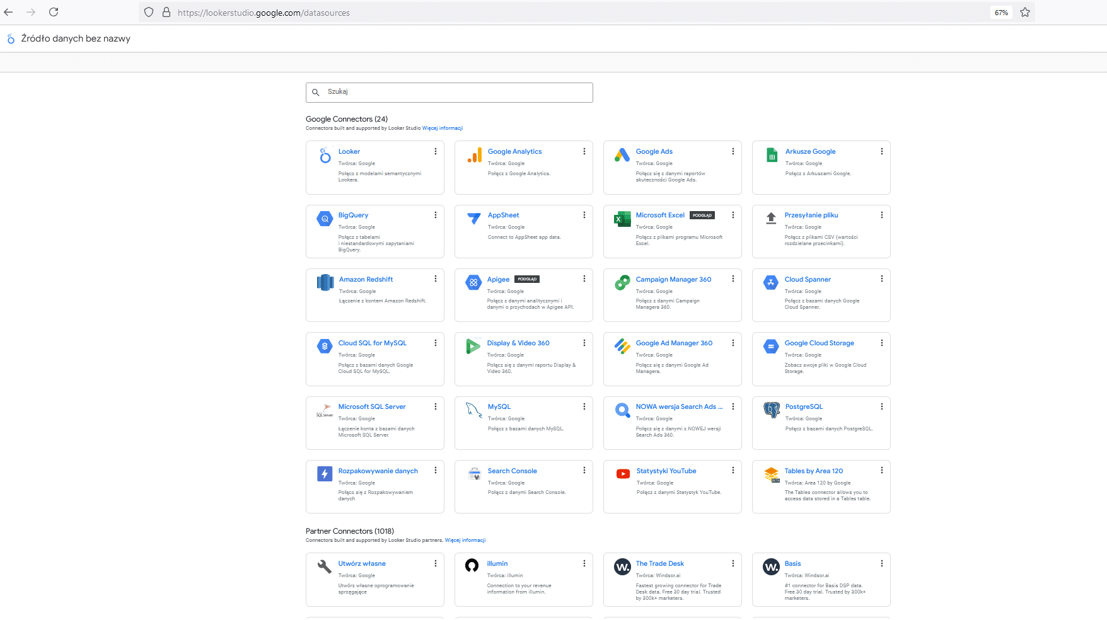Open Więcej informacji link under Partner Connectors

click(x=465, y=540)
